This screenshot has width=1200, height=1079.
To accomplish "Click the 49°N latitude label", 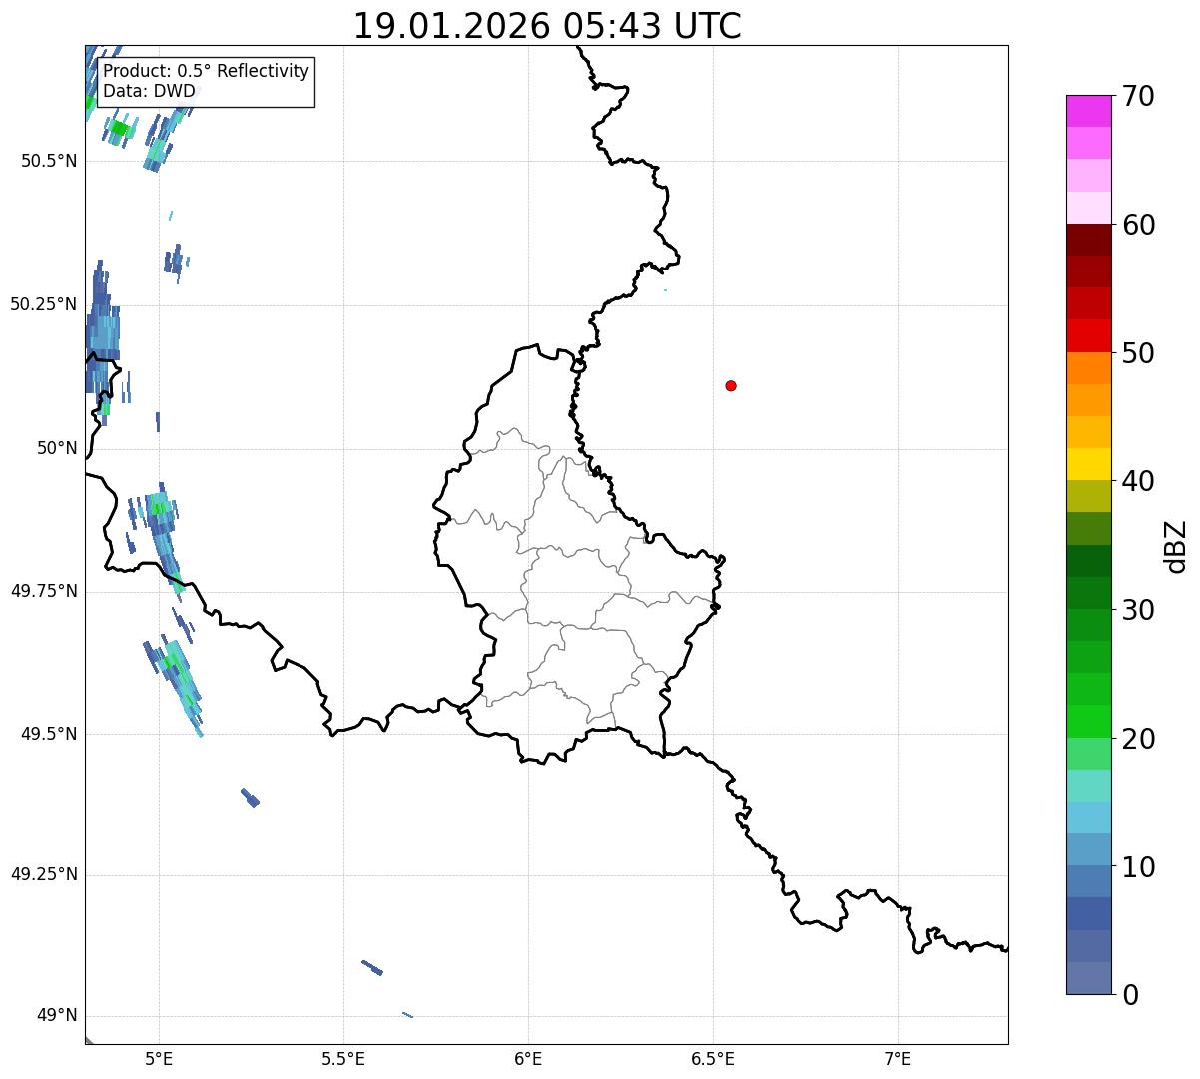I will 57,1016.
